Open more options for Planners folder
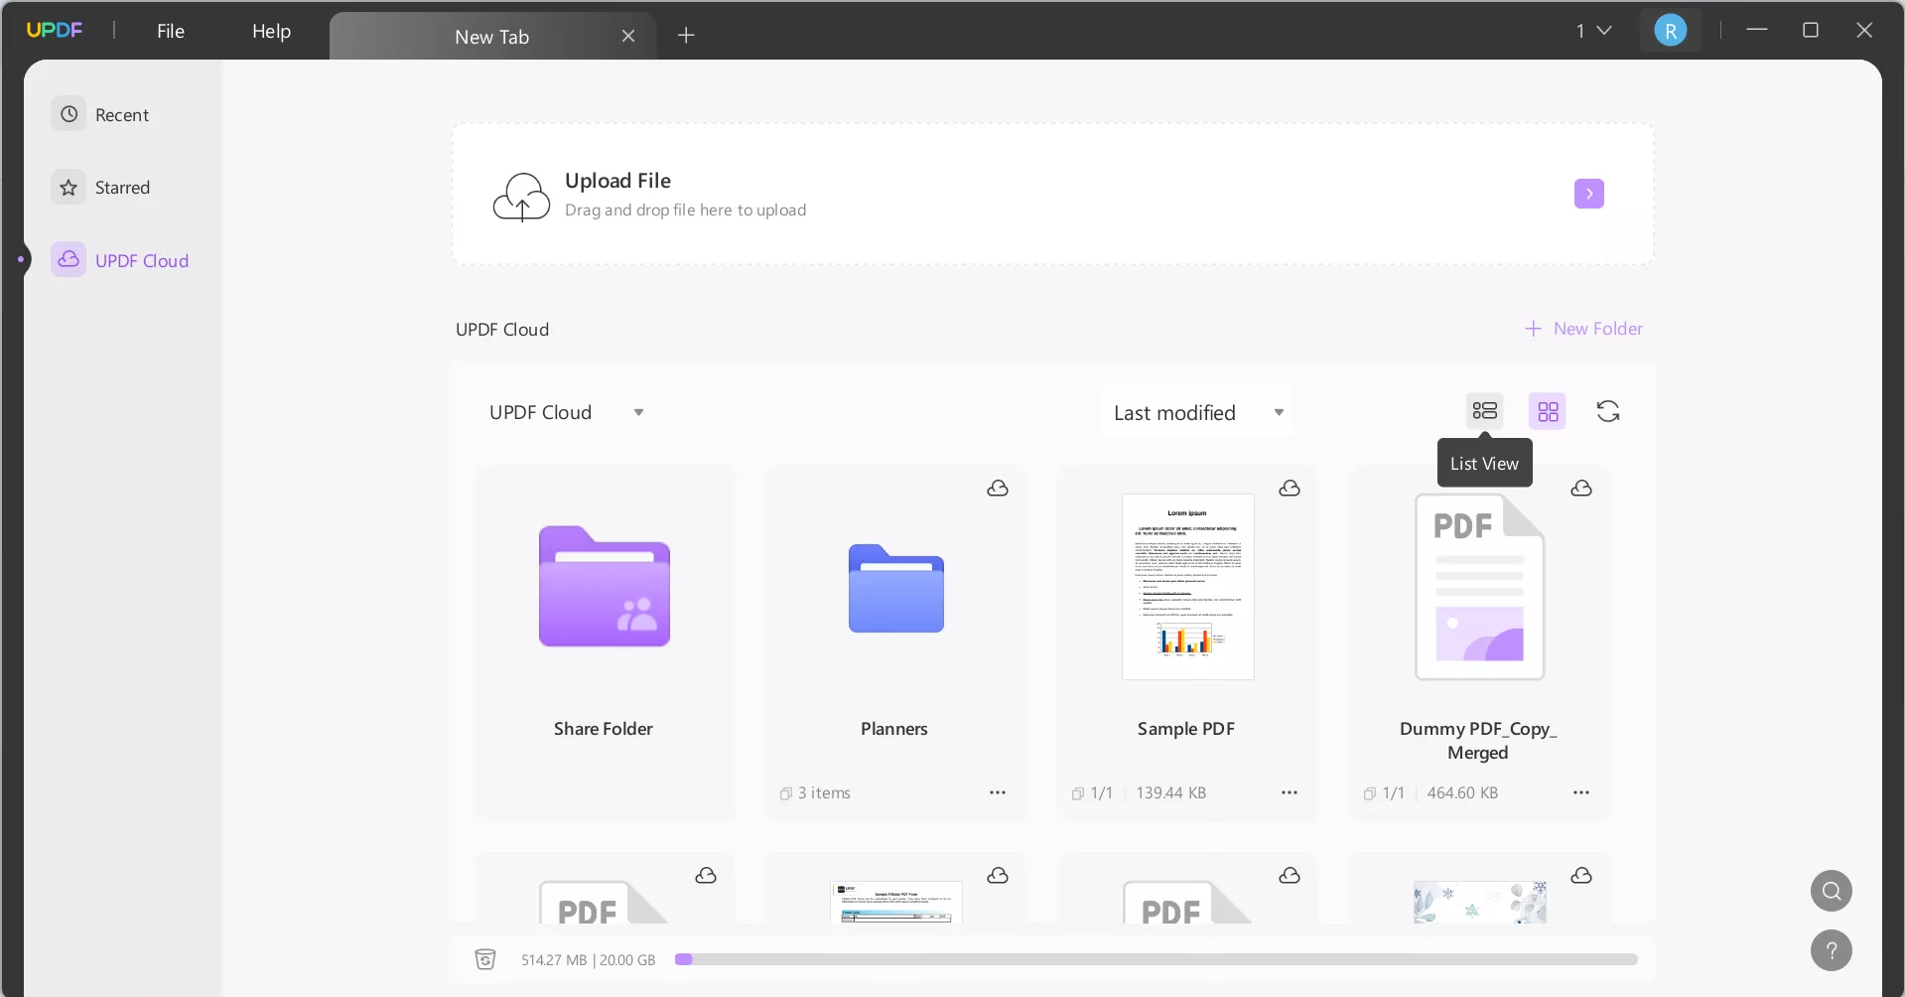Screen dimensions: 1905x997 click(x=998, y=792)
